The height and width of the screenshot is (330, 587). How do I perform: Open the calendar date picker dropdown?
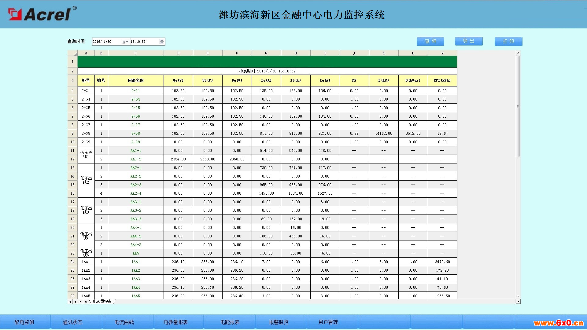click(x=125, y=42)
